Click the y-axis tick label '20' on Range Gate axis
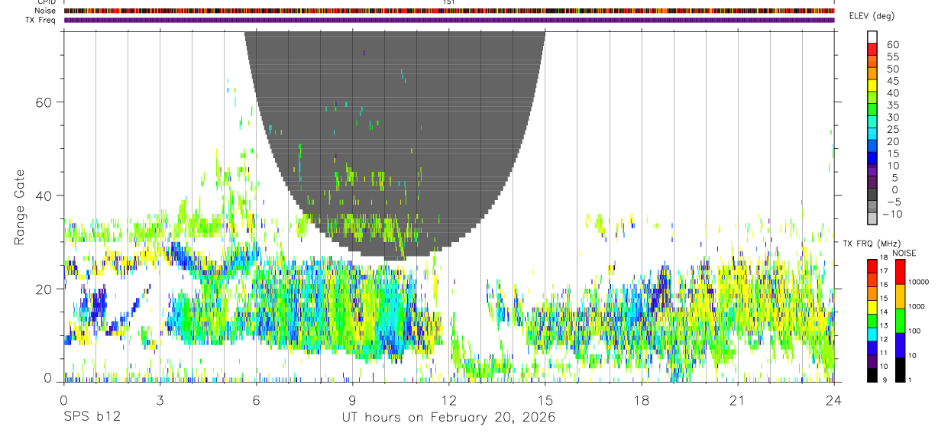Image resolution: width=938 pixels, height=433 pixels. coord(45,289)
